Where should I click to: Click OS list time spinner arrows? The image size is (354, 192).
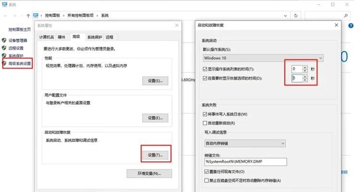tap(305, 69)
